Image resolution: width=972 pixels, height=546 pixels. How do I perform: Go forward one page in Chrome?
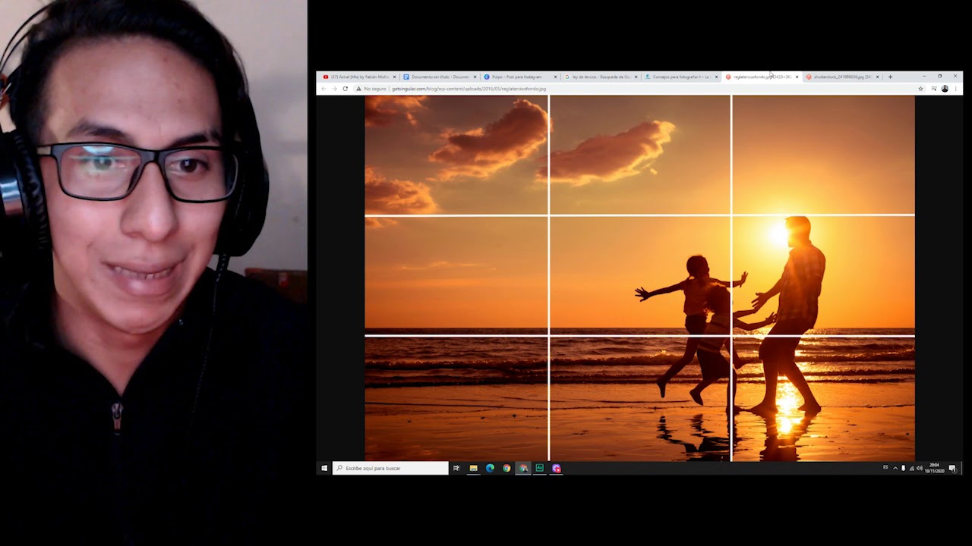[334, 89]
